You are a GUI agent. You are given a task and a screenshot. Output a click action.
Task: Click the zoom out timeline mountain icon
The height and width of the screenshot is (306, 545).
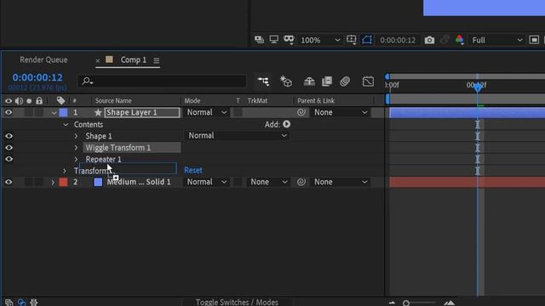[x=392, y=303]
